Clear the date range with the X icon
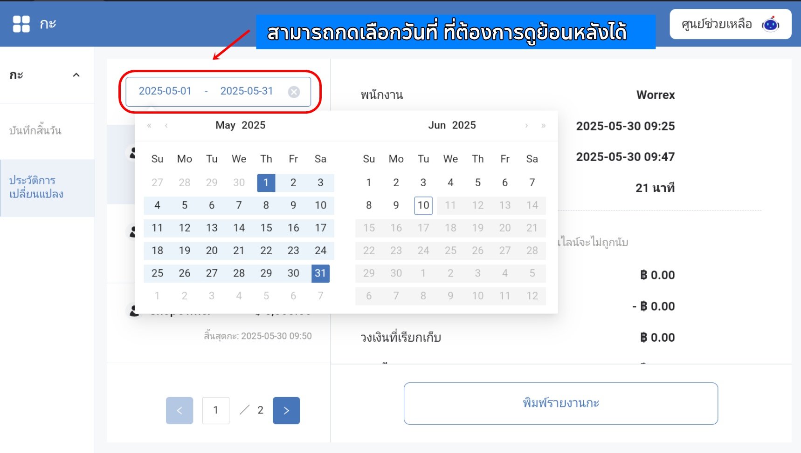The width and height of the screenshot is (801, 453). (x=294, y=92)
